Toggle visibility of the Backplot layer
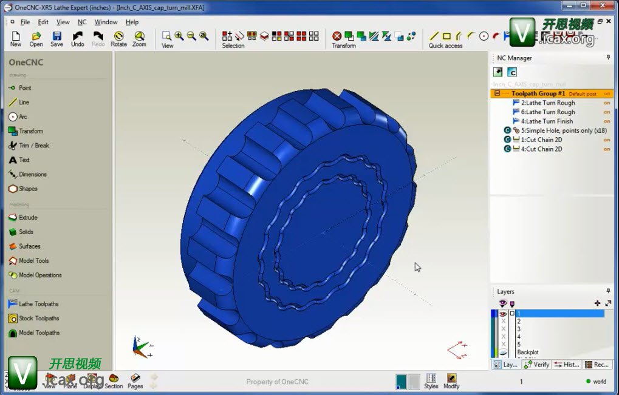Image resolution: width=619 pixels, height=395 pixels. [504, 352]
